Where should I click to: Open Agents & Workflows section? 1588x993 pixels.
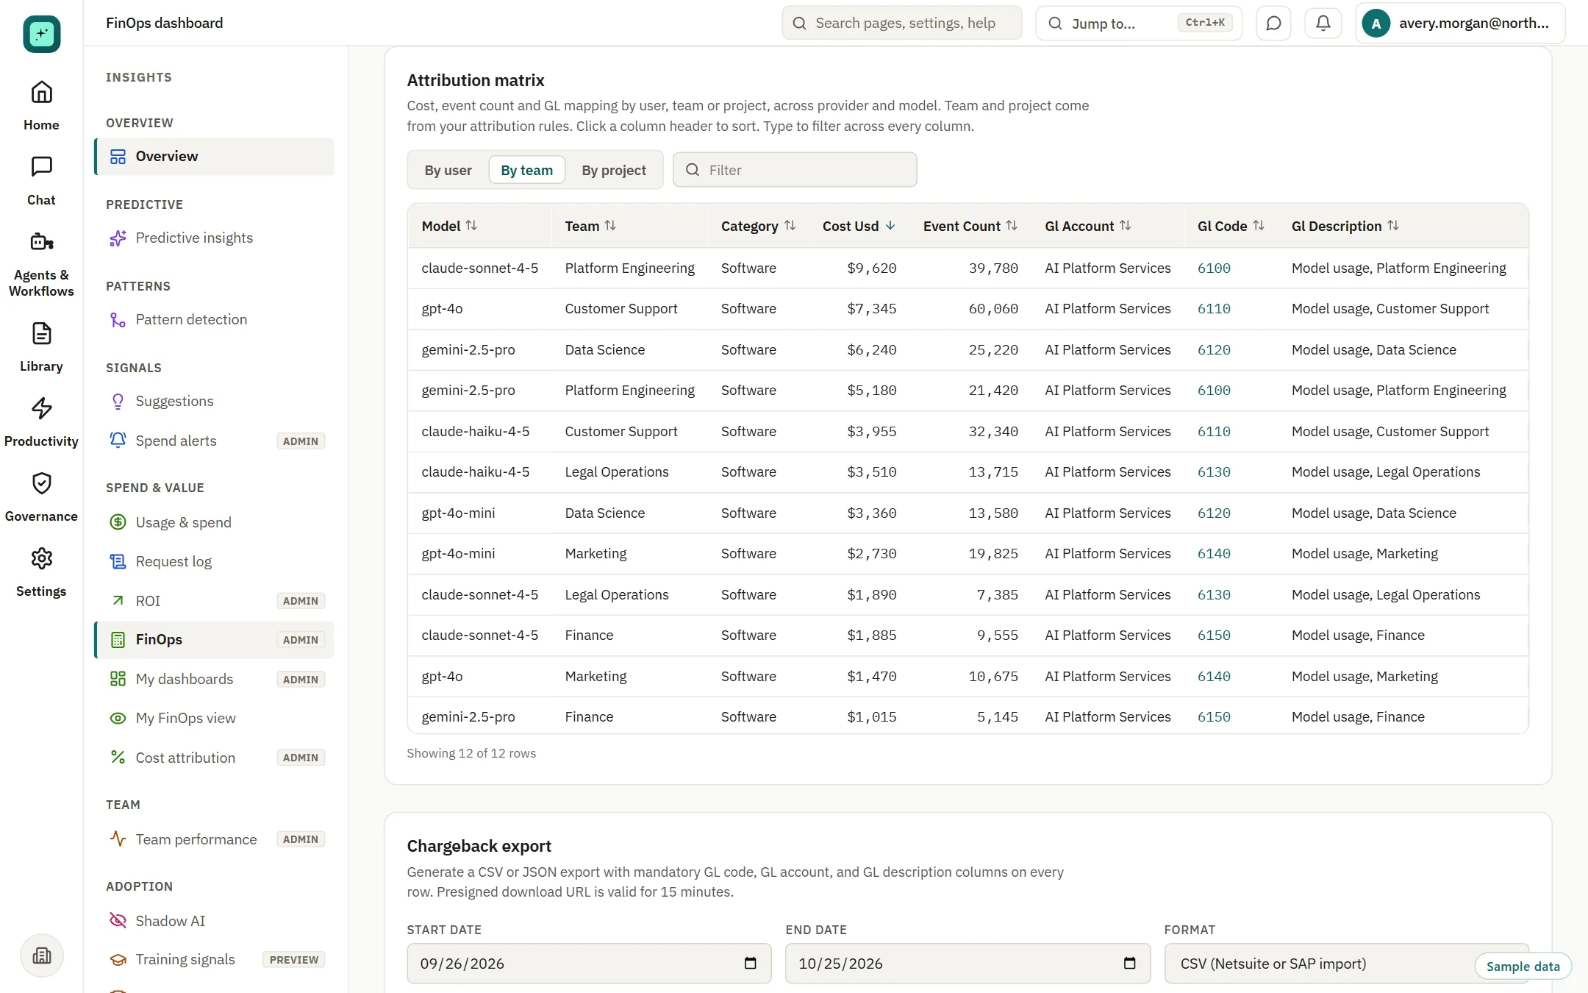click(41, 264)
